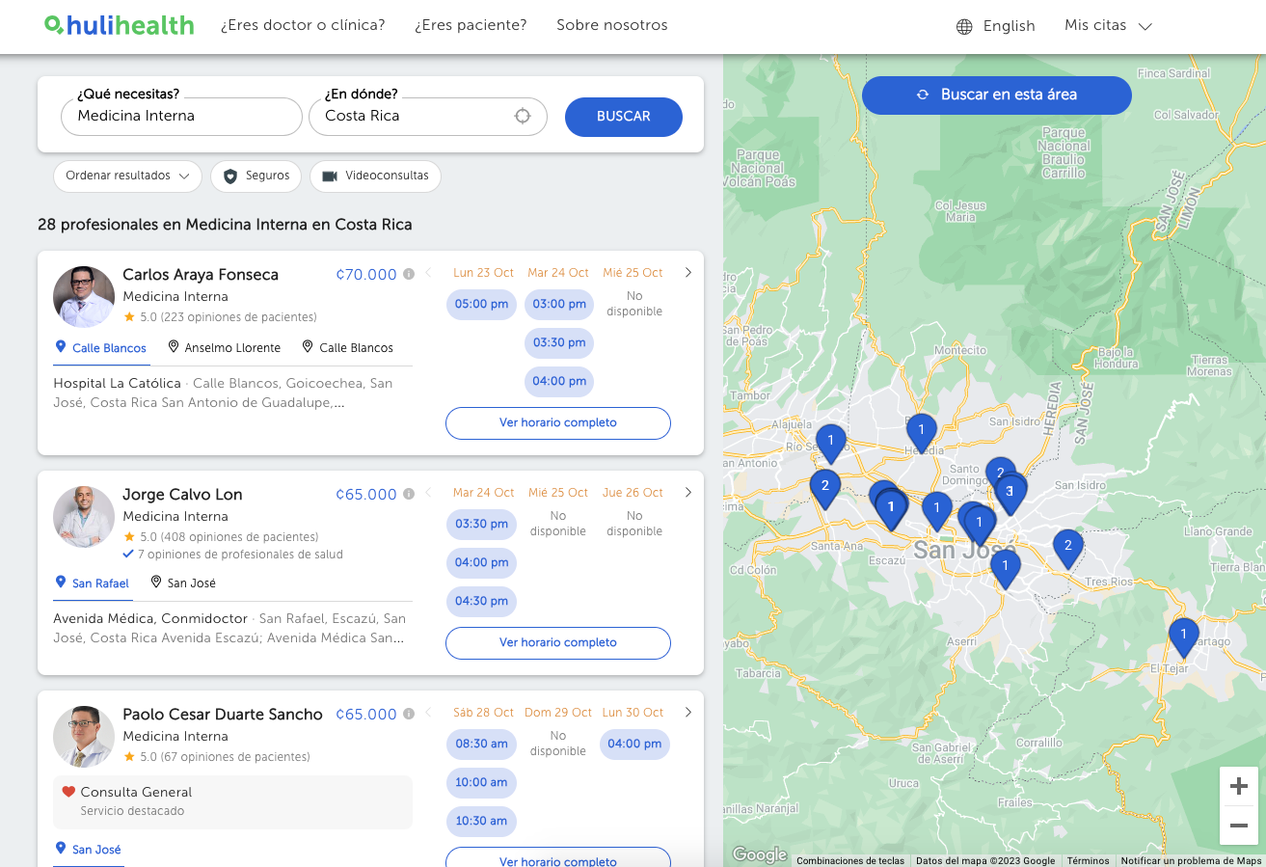
Task: Show price info for Paolo Cesar Duarte Sancho
Action: point(409,714)
